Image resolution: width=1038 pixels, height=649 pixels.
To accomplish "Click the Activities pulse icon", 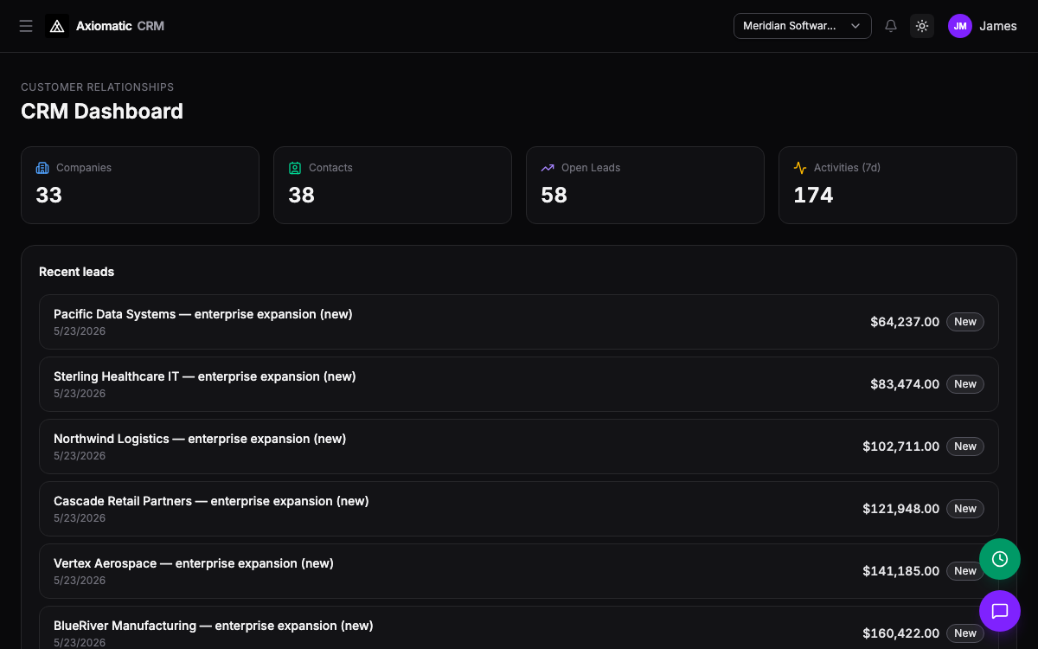I will 800,168.
